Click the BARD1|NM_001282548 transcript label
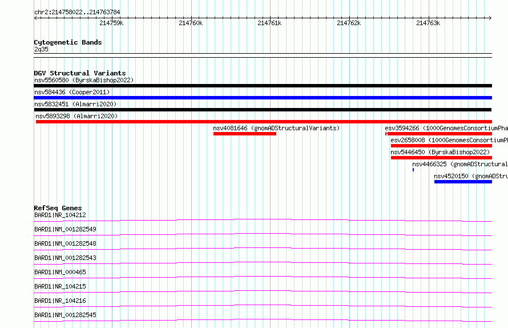This screenshot has height=328, width=508. tap(65, 243)
